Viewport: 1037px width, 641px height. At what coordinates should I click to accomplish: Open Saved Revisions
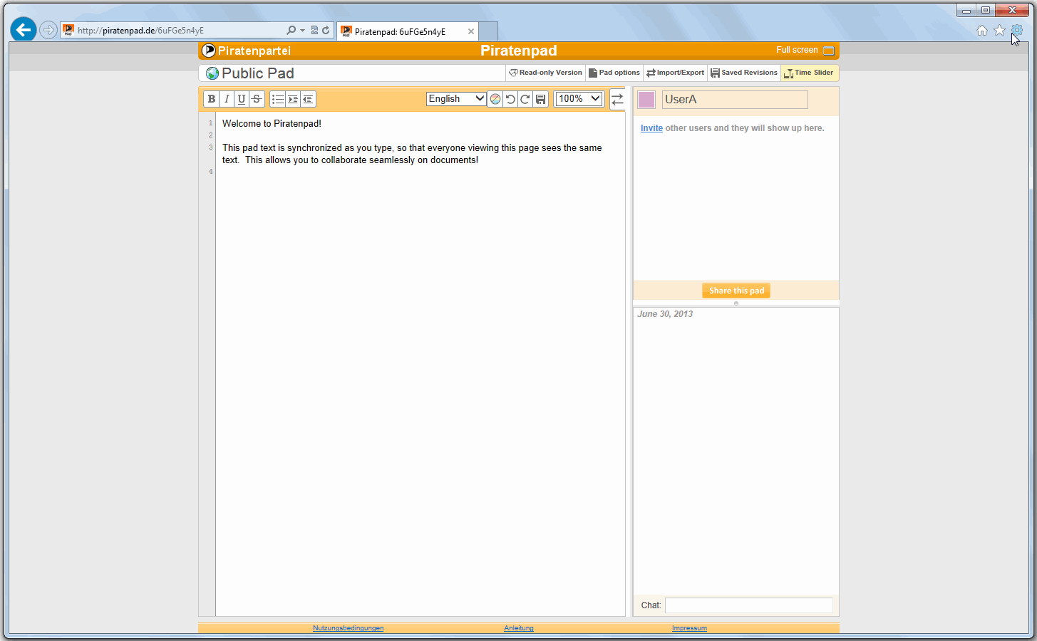pyautogui.click(x=744, y=73)
